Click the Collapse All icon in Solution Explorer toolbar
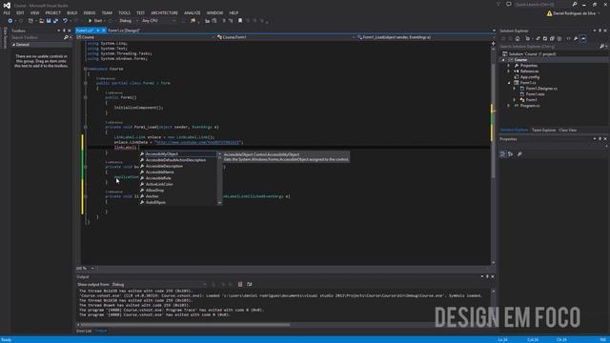This screenshot has width=610, height=343. pos(552,38)
